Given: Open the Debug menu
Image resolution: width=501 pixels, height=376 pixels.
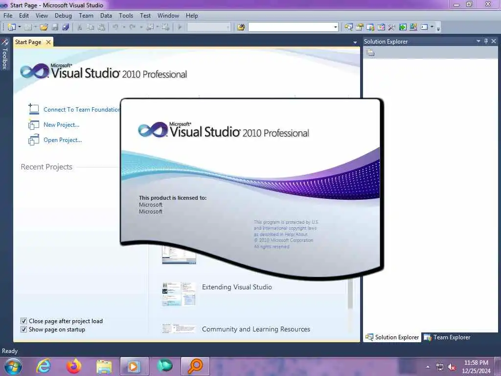Looking at the screenshot, I should click(63, 15).
